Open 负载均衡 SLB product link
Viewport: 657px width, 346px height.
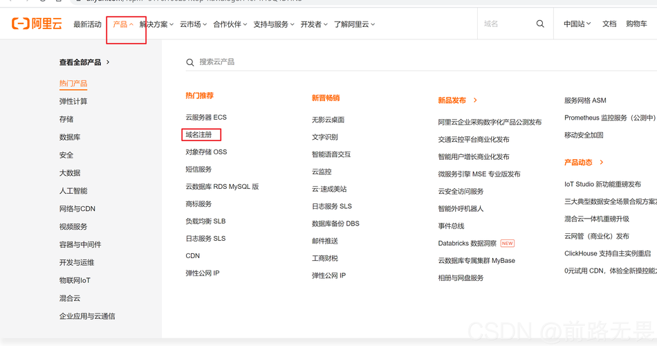click(x=205, y=221)
